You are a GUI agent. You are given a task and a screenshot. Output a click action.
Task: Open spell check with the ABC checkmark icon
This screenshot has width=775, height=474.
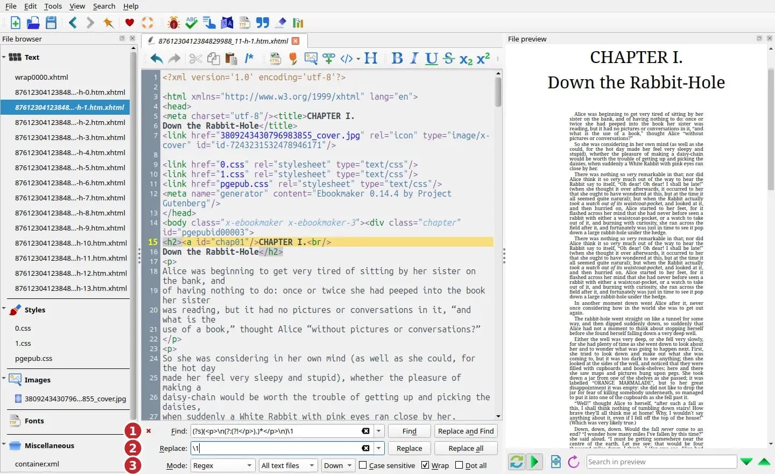coord(191,23)
